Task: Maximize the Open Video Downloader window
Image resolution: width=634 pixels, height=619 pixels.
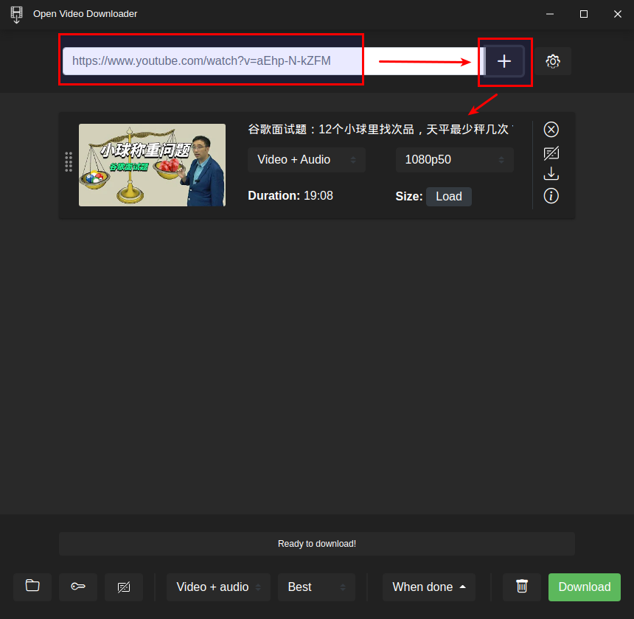Action: (x=583, y=14)
